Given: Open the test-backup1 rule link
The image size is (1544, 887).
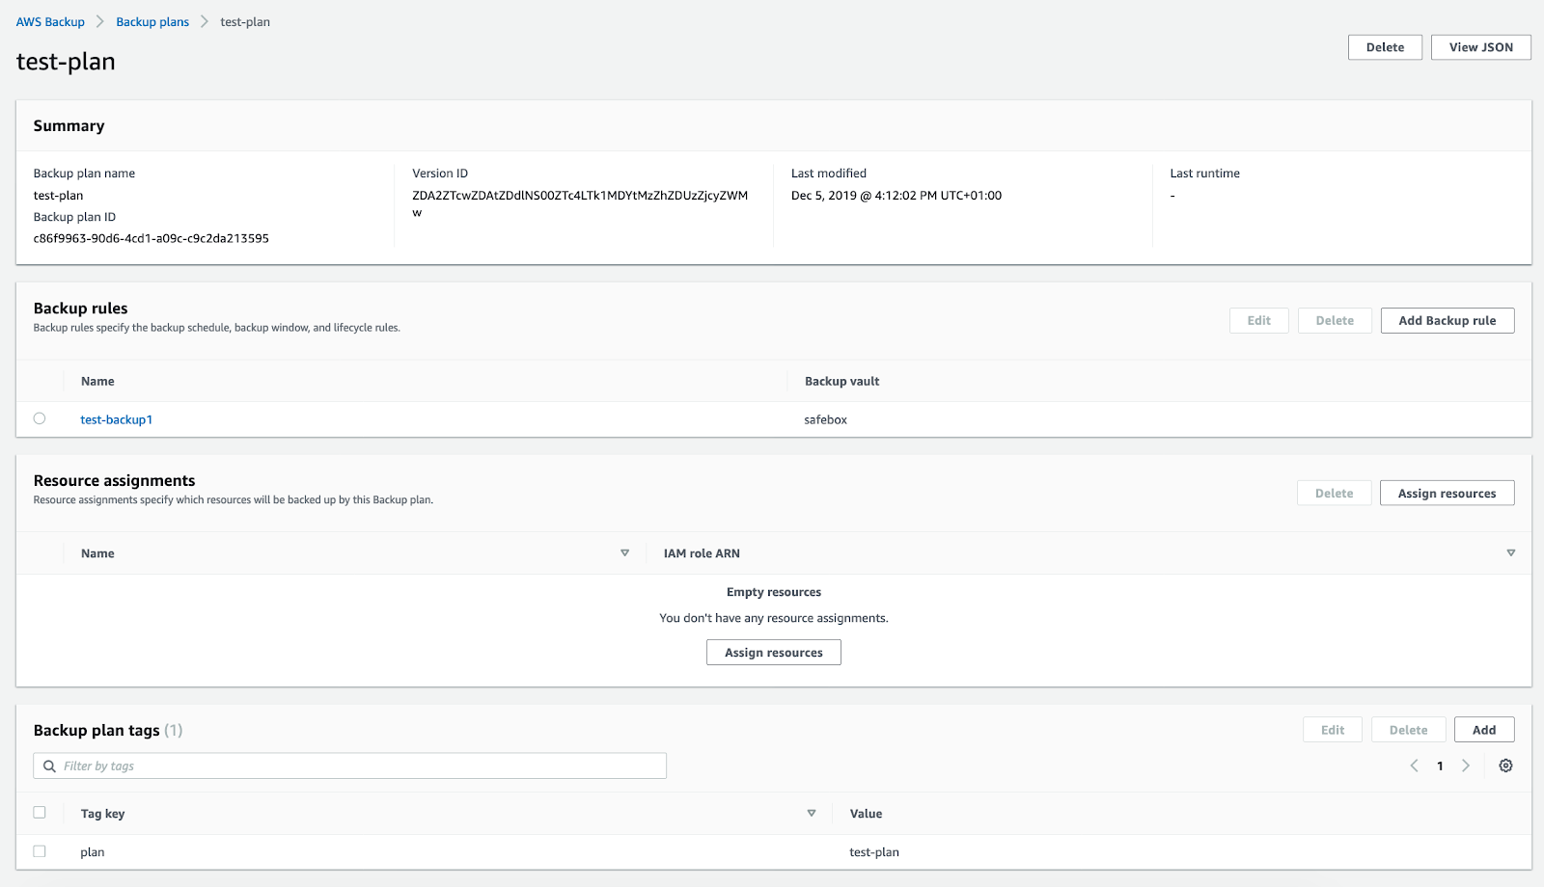Looking at the screenshot, I should [116, 419].
